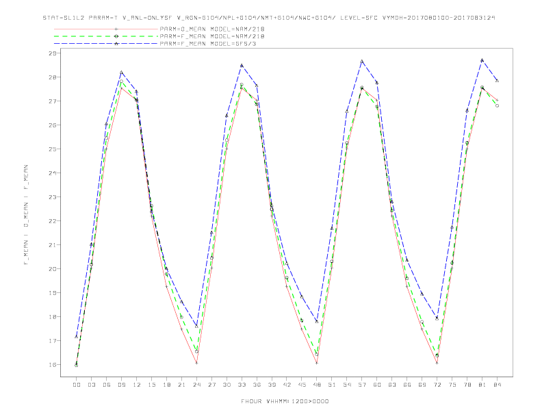The image size is (542, 419).
Task: Click red plus marker at hour 48 minimum
Action: coord(317,363)
